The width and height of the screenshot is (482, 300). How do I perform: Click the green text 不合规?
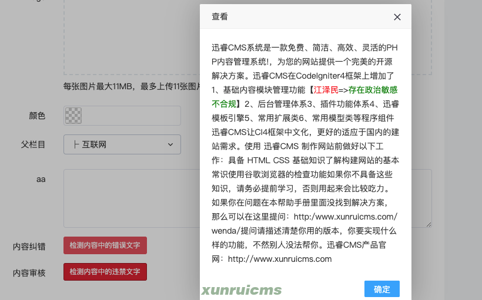[x=224, y=104]
